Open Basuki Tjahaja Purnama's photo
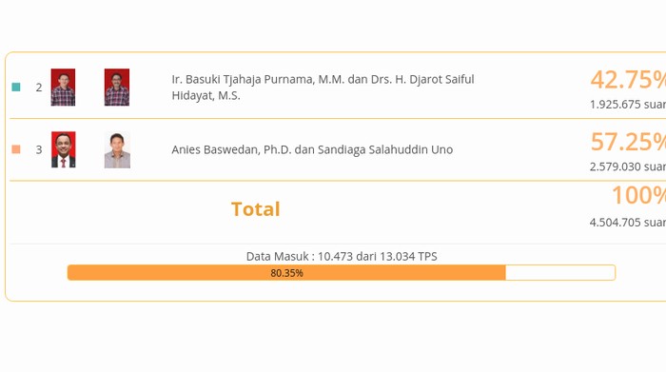The height and width of the screenshot is (372, 666). [64, 88]
